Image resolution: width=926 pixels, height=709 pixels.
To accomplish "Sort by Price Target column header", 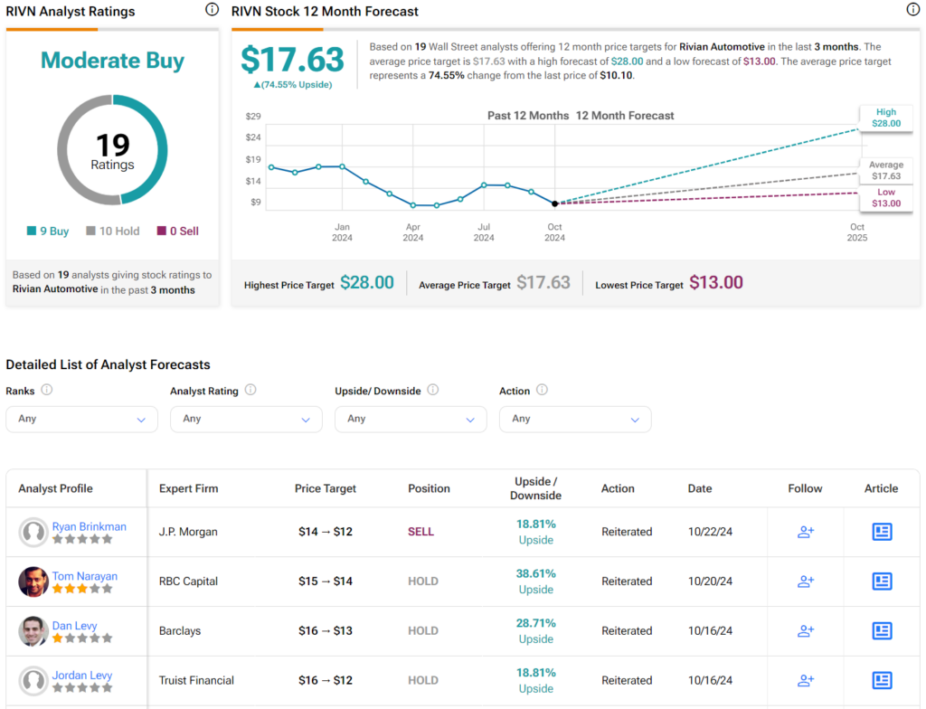I will pos(326,488).
